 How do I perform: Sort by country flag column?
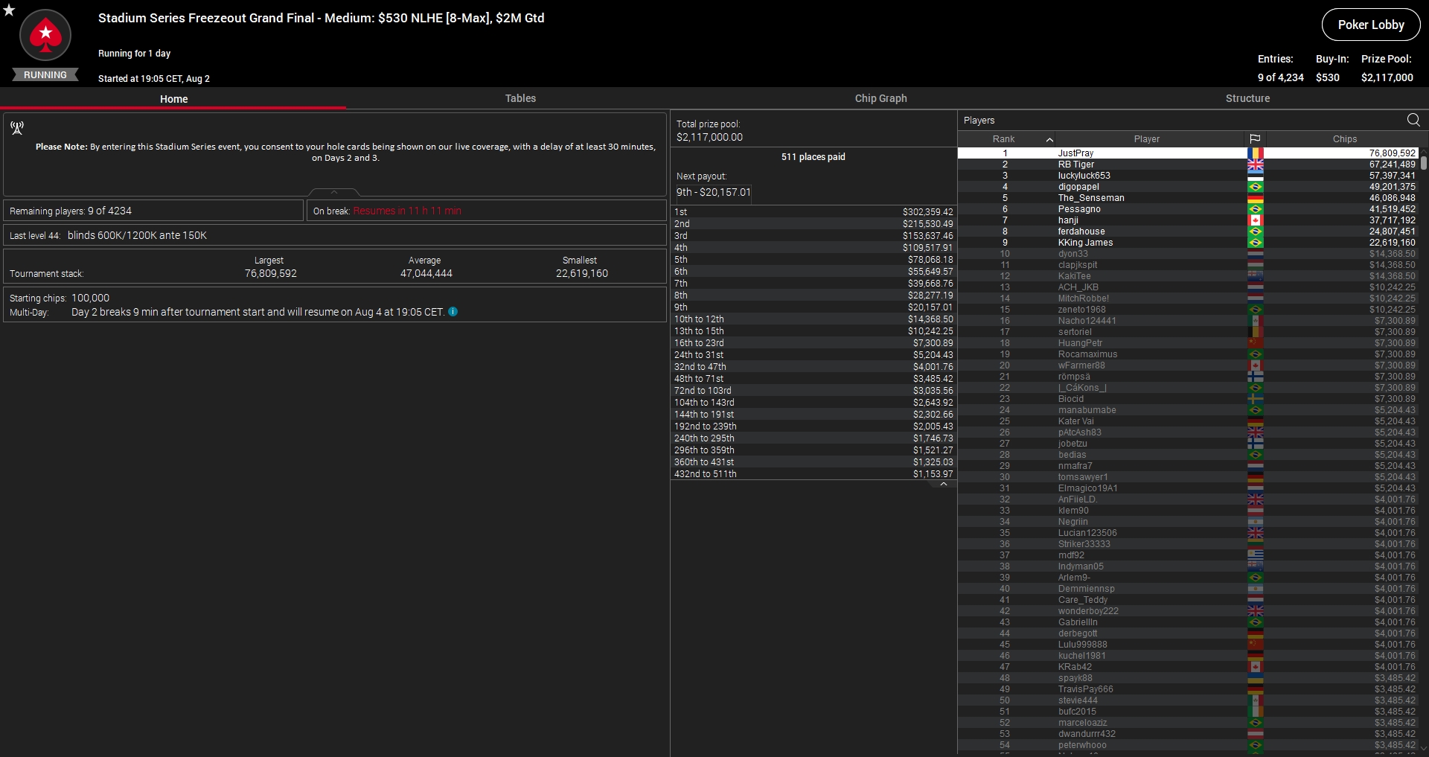(1255, 139)
